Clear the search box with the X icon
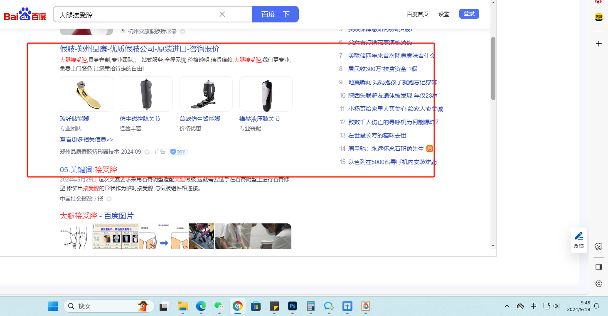The height and width of the screenshot is (316, 608). (x=222, y=14)
